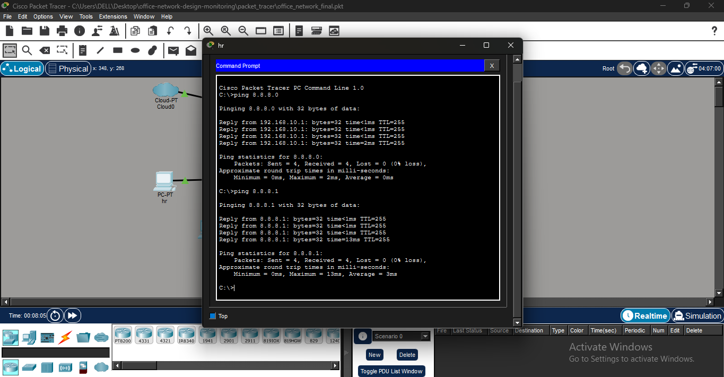Switch to Logical workspace view

(x=22, y=68)
